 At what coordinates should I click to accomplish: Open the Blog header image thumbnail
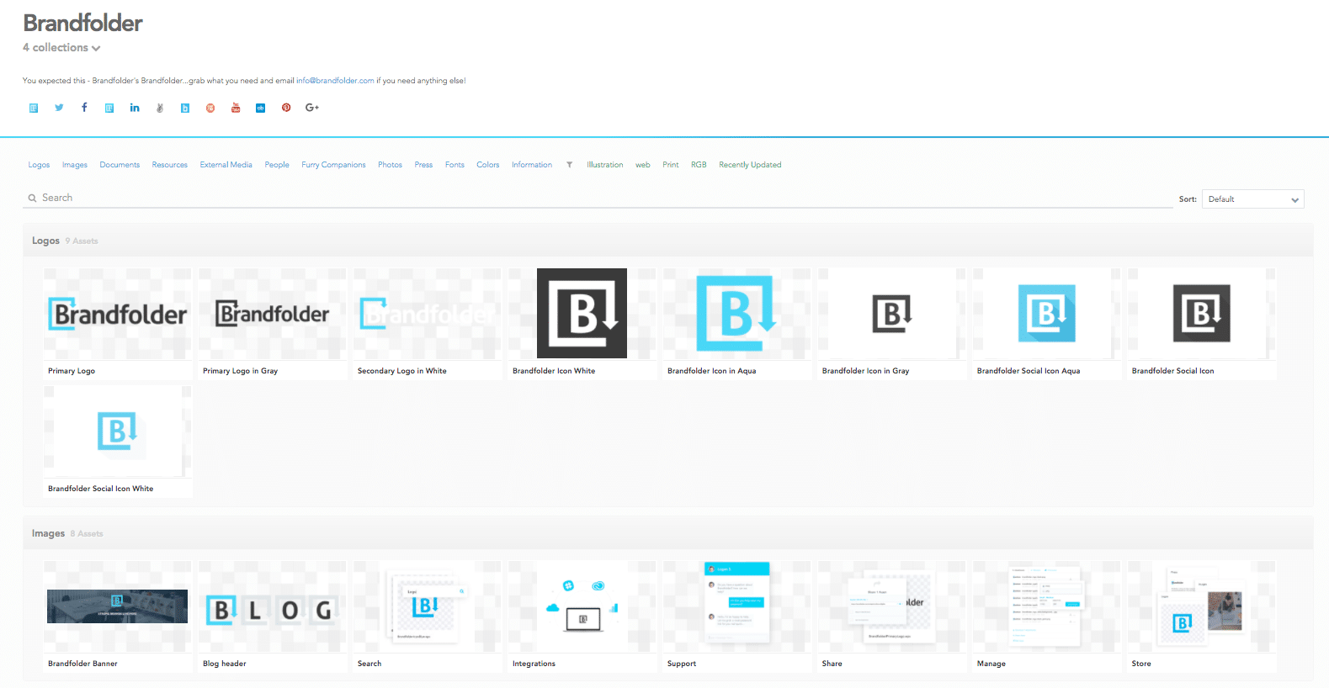tap(273, 606)
